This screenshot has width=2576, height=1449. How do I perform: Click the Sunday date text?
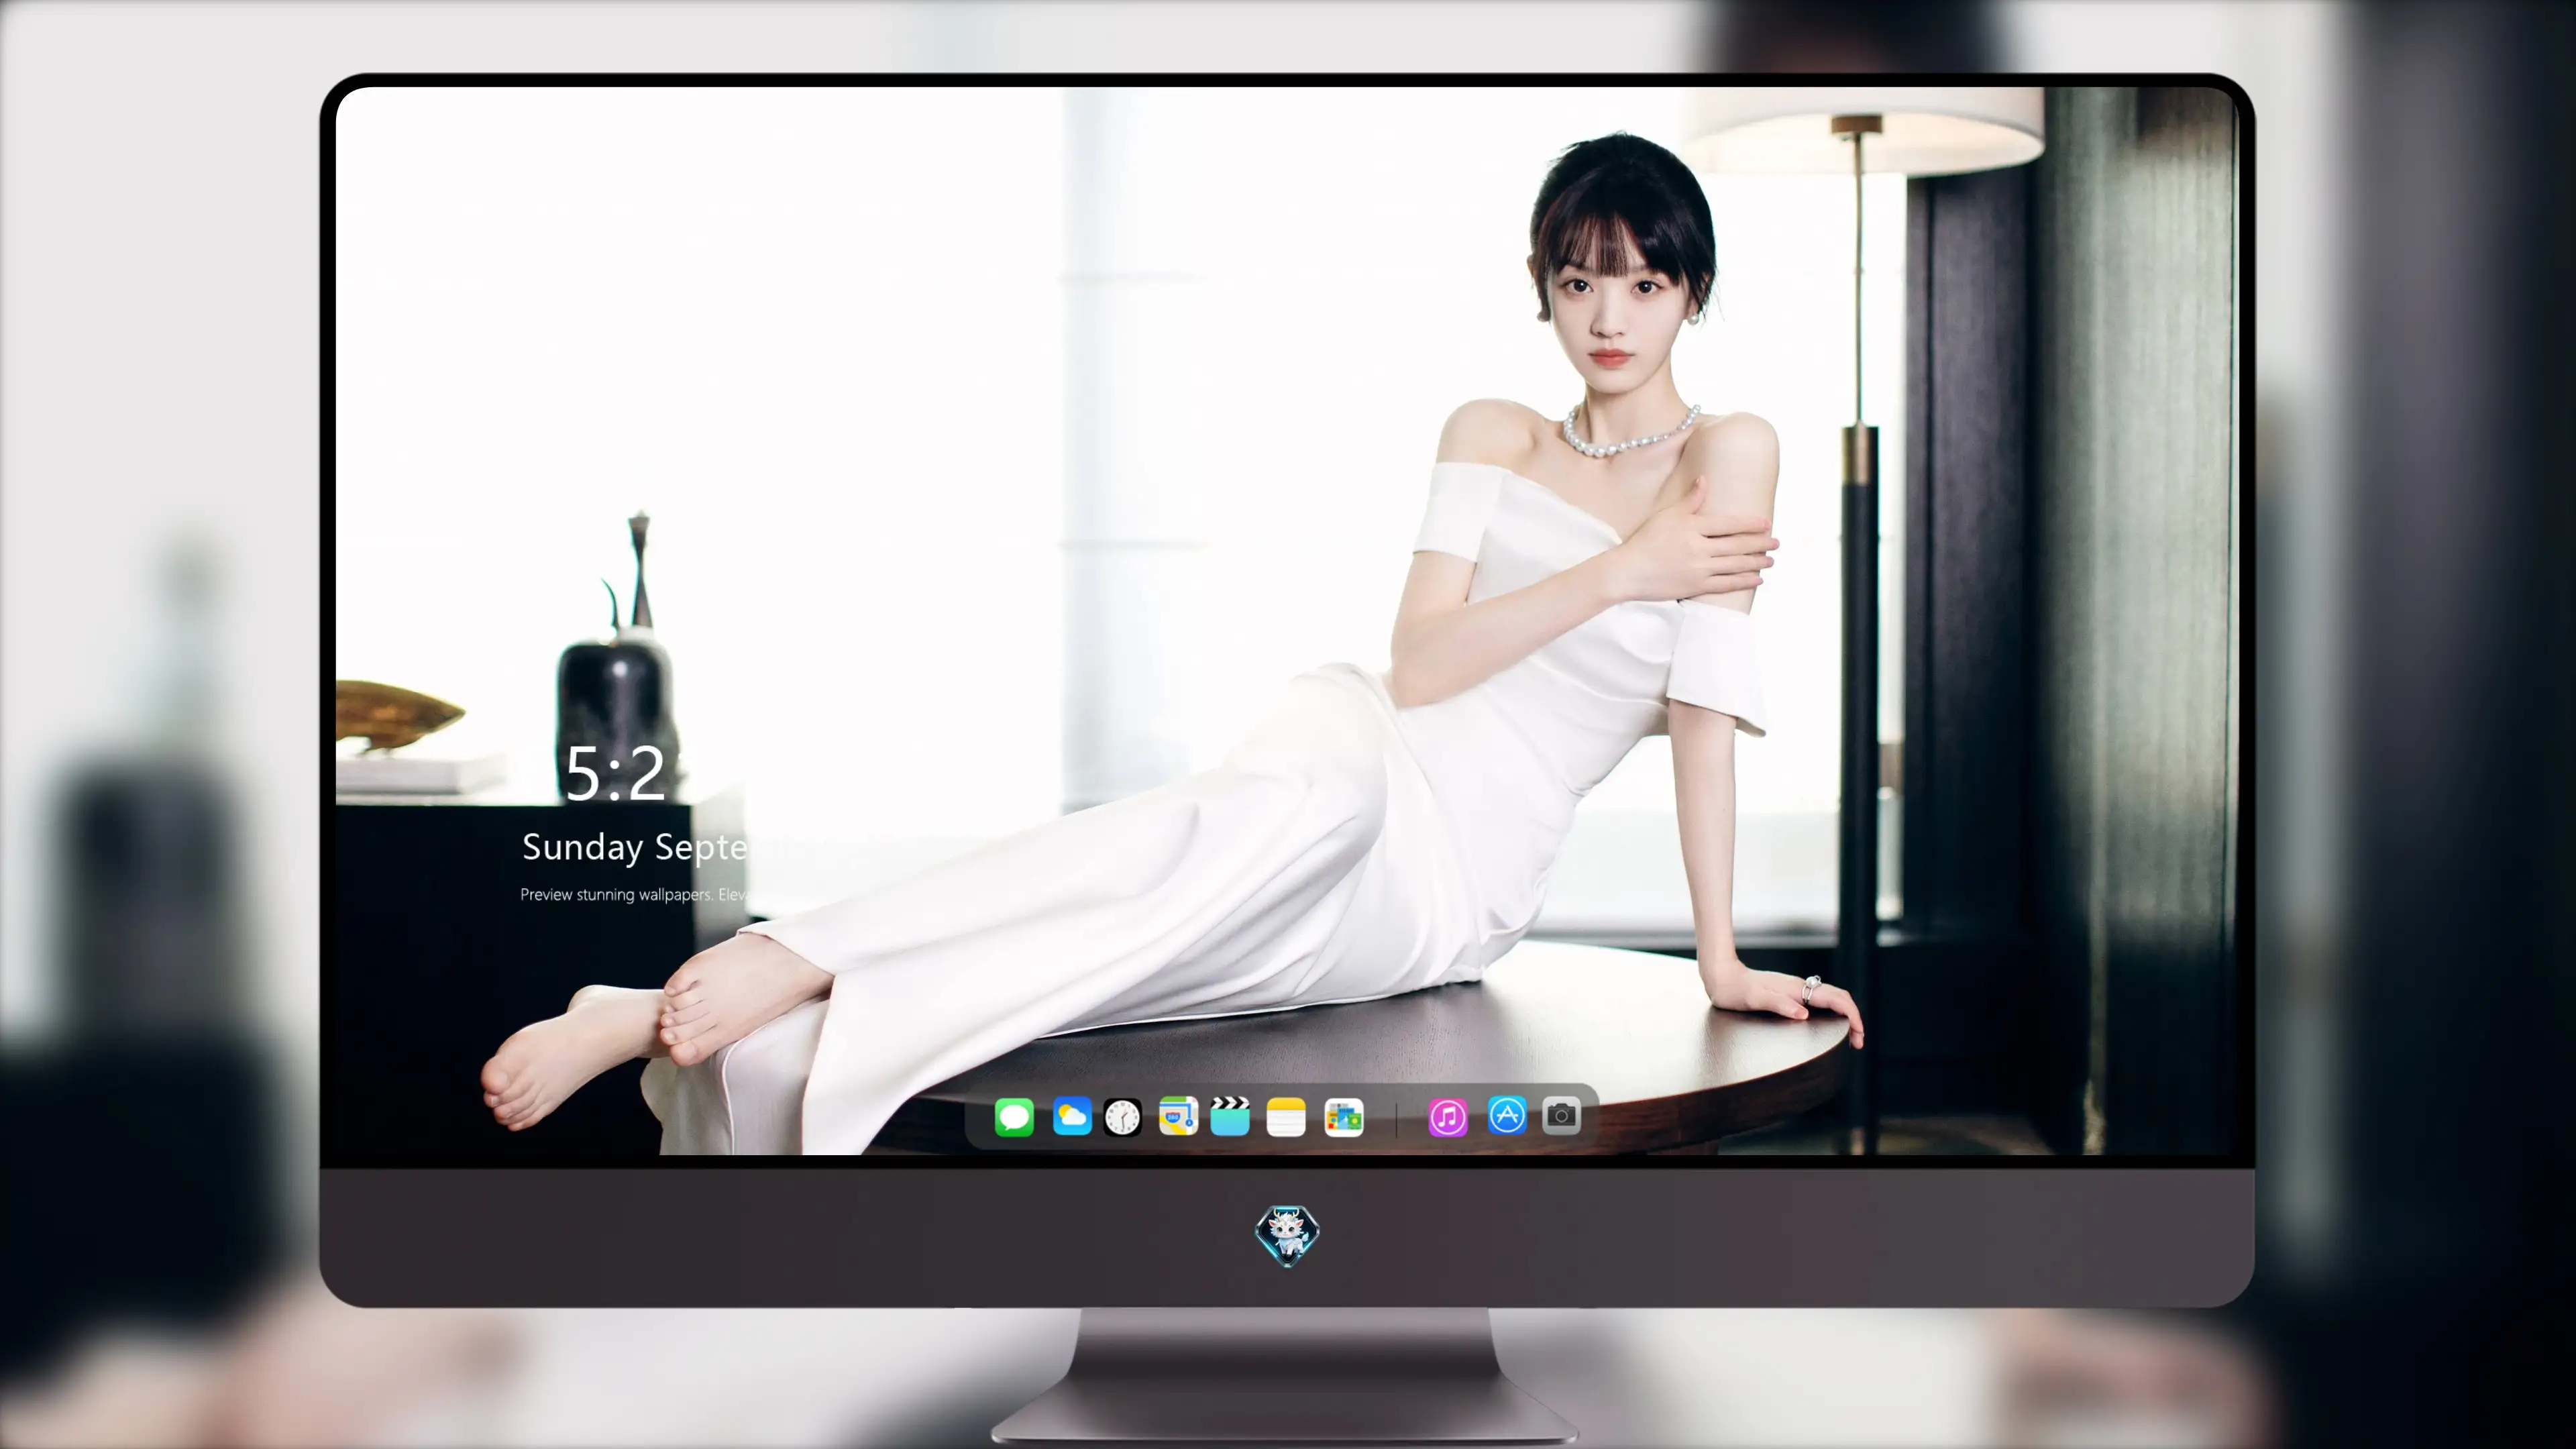[x=634, y=847]
